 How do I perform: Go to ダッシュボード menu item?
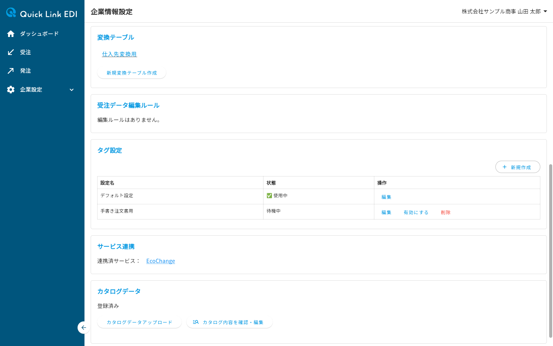pyautogui.click(x=42, y=34)
